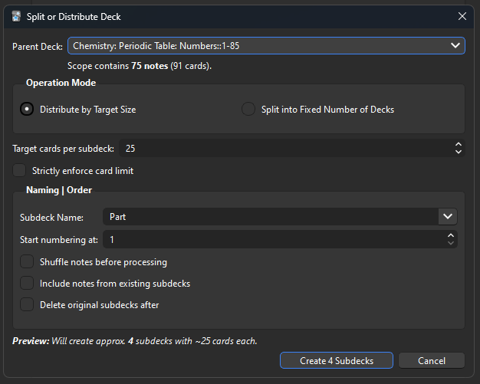Click the Subdeck Name text field
The width and height of the screenshot is (480, 384).
[x=271, y=217]
